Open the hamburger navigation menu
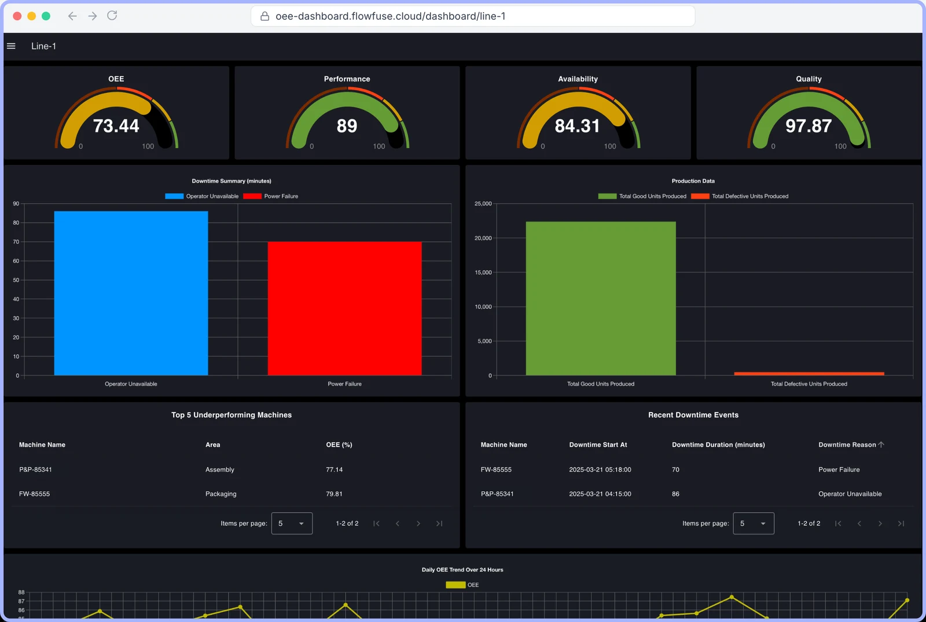The width and height of the screenshot is (926, 622). click(11, 46)
